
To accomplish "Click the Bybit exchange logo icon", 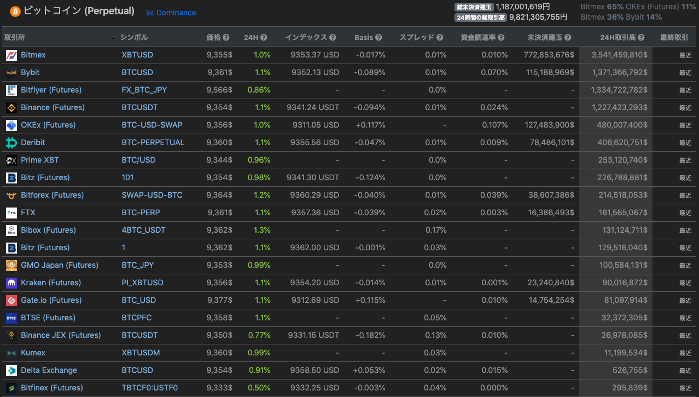I will pyautogui.click(x=11, y=72).
